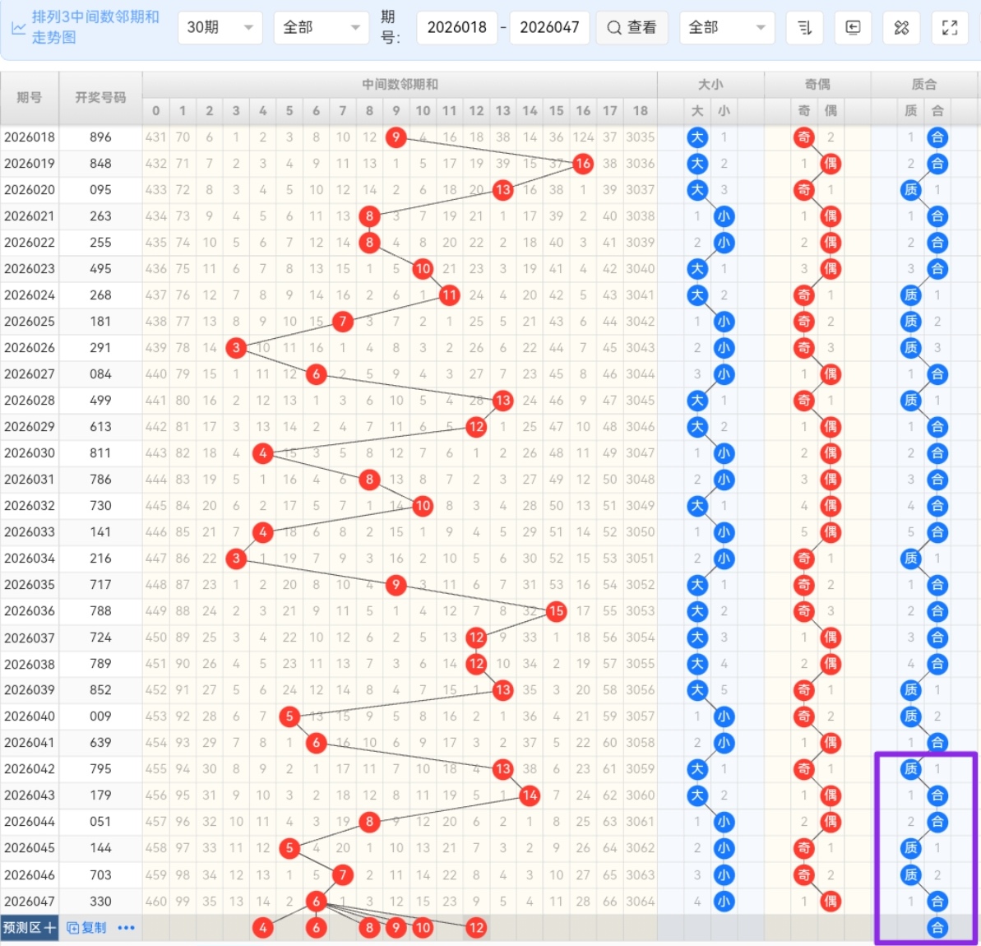Click the sort order icon in toolbar

[x=804, y=28]
